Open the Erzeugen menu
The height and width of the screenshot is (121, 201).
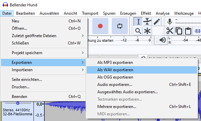(x=128, y=13)
